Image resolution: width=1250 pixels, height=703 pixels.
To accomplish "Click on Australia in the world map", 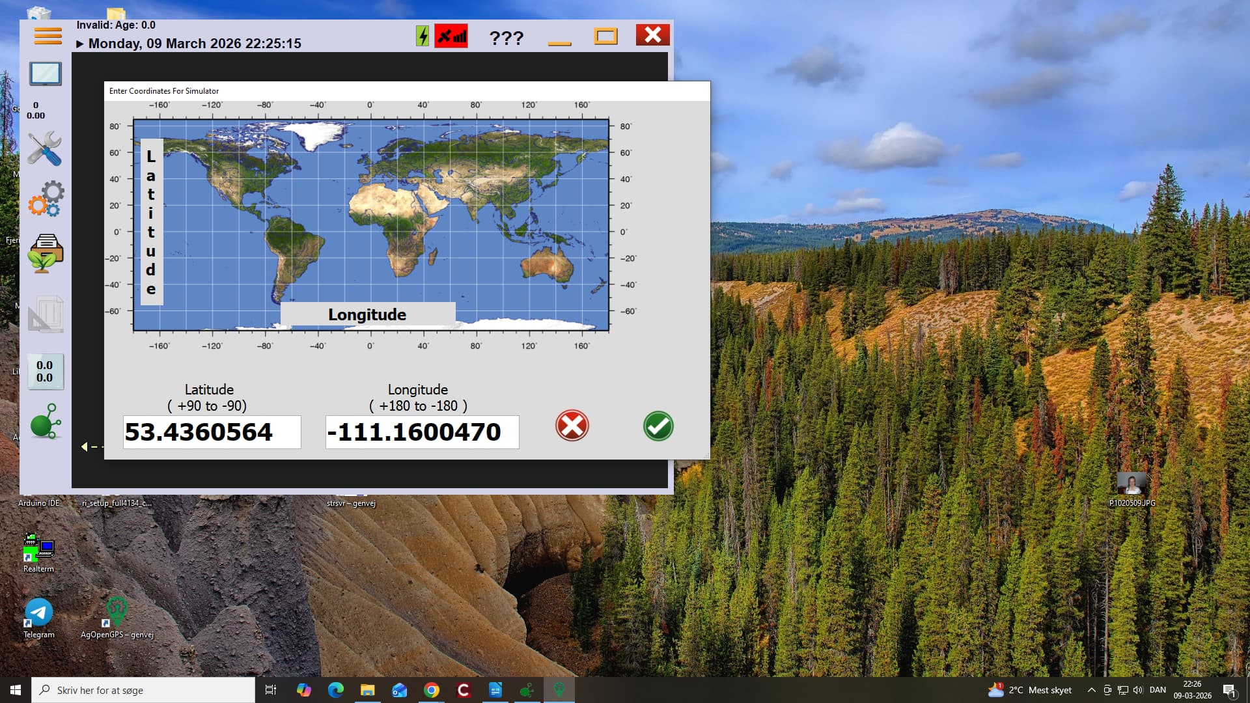I will [x=548, y=264].
